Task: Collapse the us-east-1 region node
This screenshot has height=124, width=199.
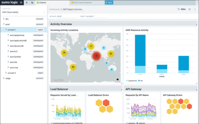Action: [x=6, y=30]
